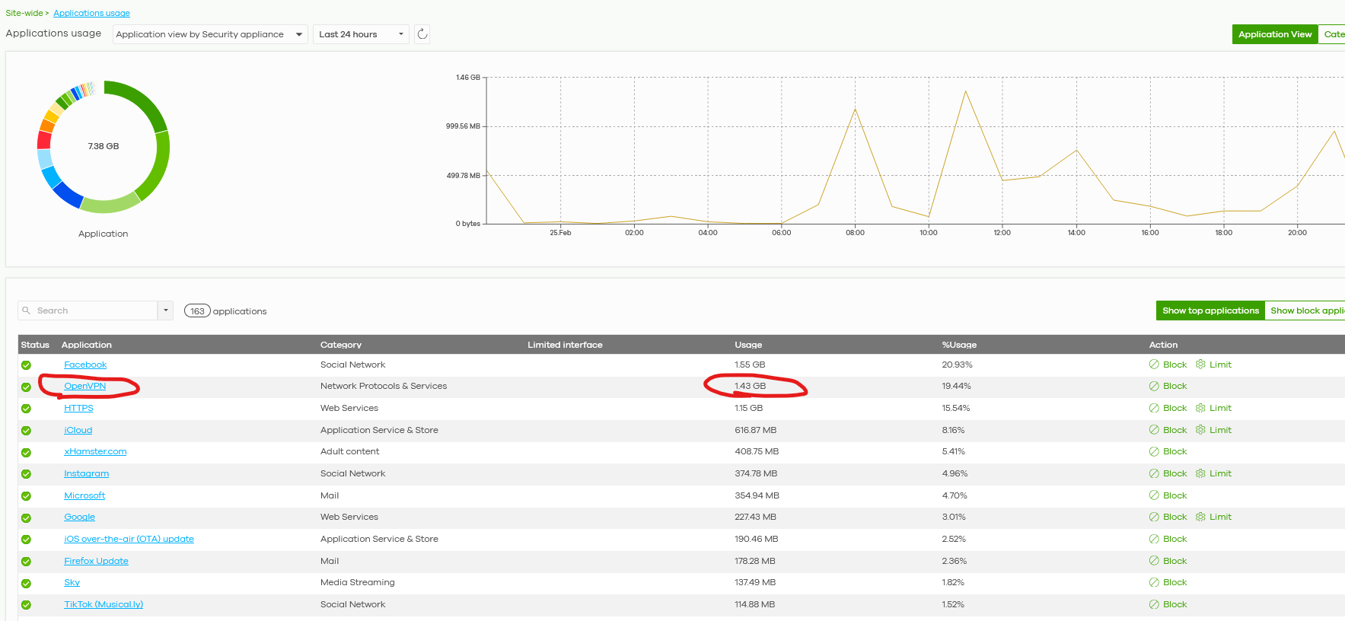Open the Microsoft application link
Viewport: 1345px width, 621px height.
[x=84, y=495]
